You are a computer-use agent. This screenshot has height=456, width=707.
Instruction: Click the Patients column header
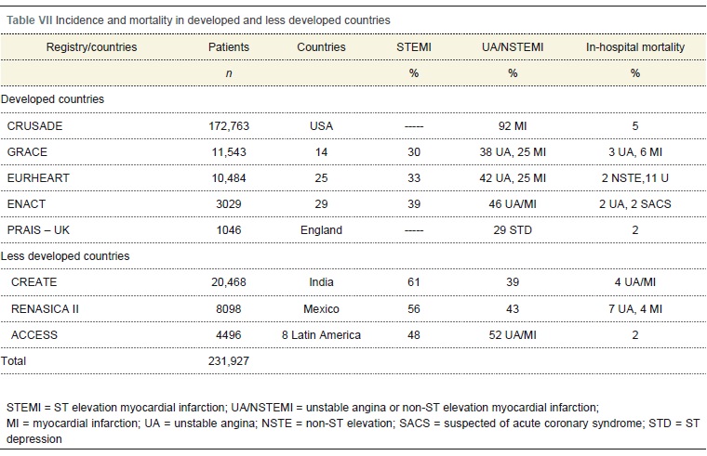[x=228, y=47]
